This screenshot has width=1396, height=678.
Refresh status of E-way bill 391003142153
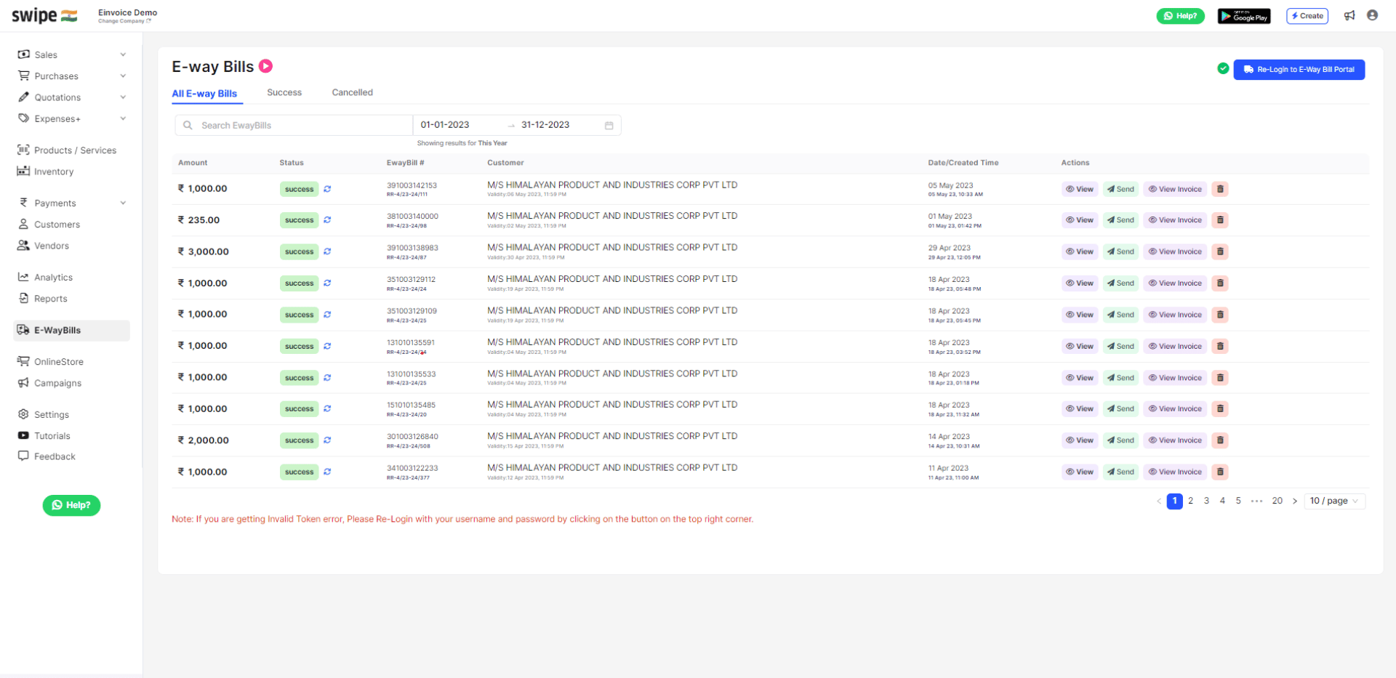[327, 189]
